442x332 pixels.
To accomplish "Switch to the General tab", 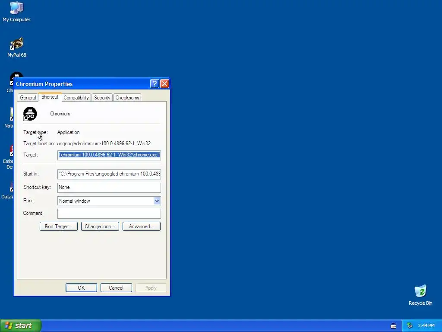I will tap(28, 98).
